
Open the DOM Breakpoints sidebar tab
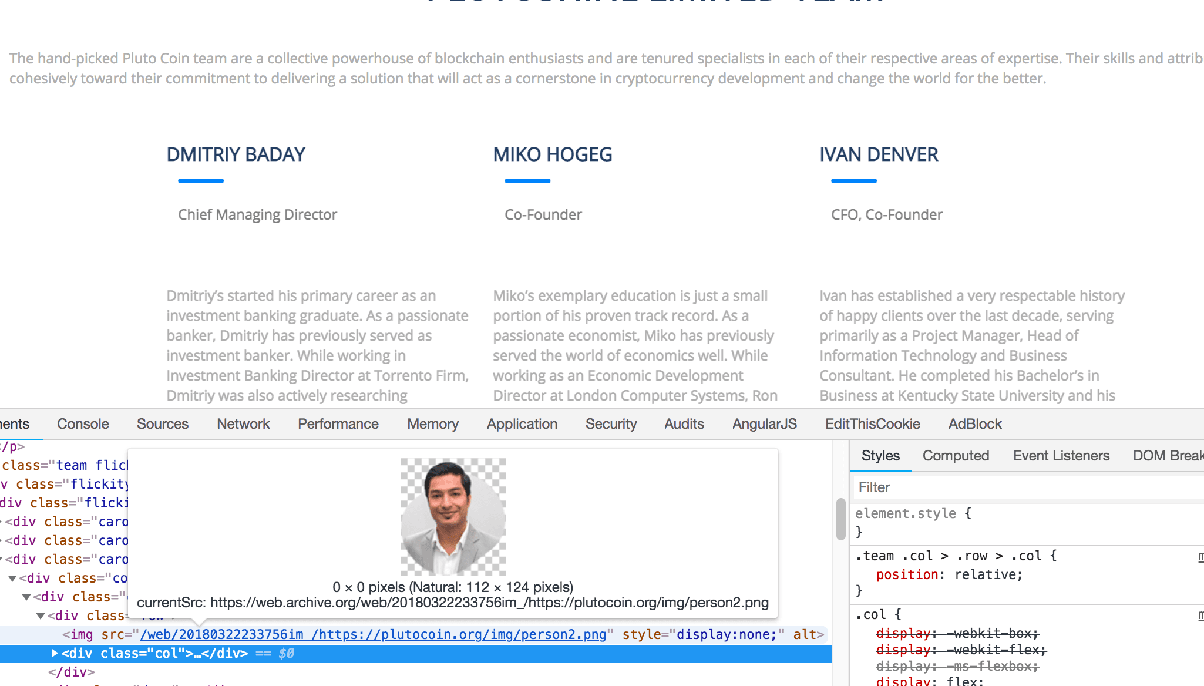coord(1168,455)
